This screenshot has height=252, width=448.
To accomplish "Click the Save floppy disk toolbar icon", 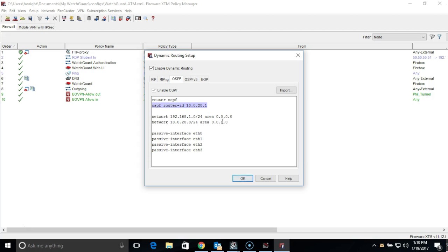I will 30,19.
